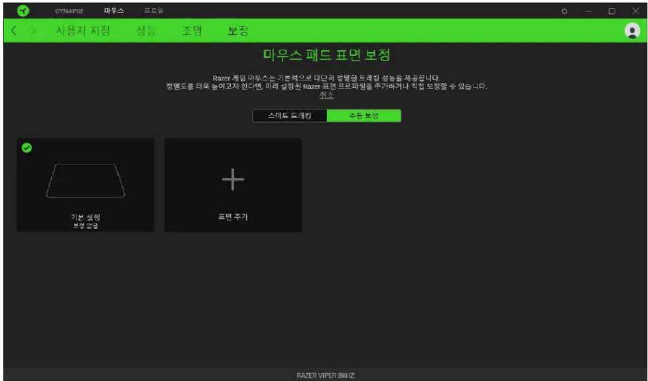Click the 마우스 패드 표면 보정 heading
The width and height of the screenshot is (648, 381).
(x=327, y=55)
